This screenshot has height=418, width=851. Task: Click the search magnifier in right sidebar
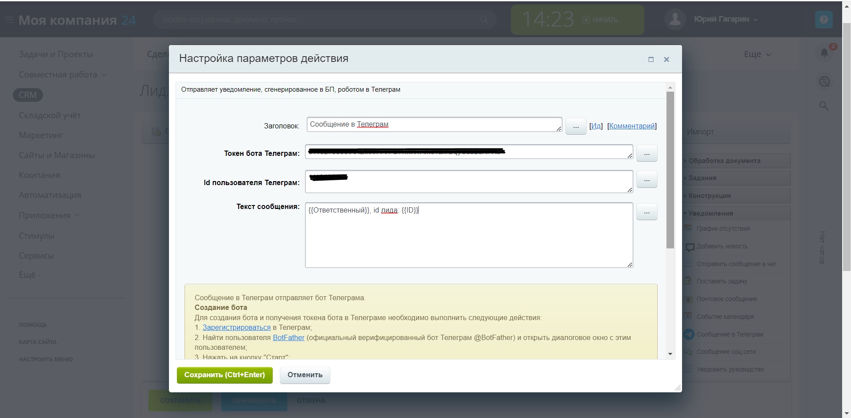pos(824,106)
